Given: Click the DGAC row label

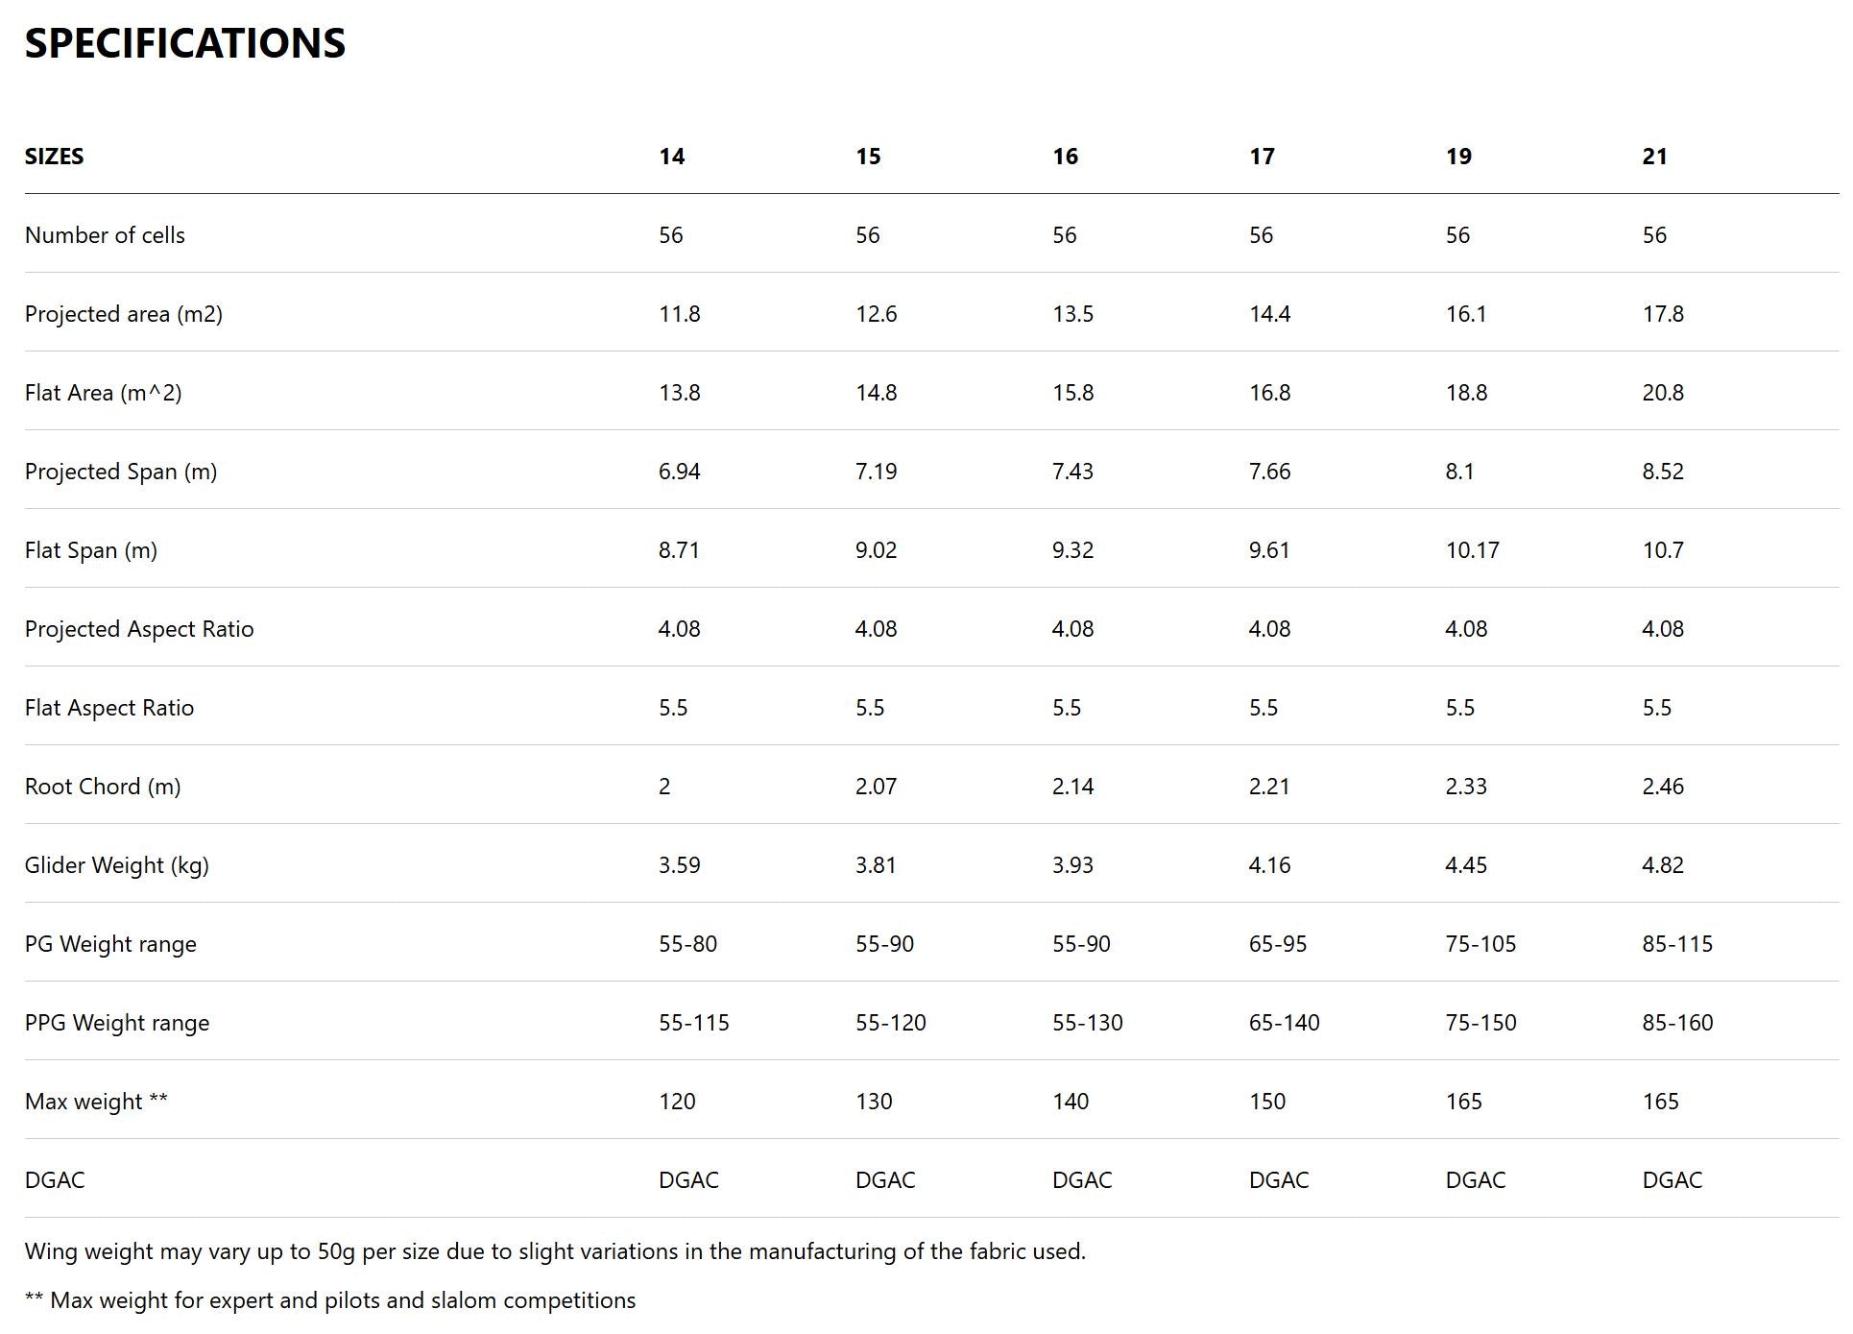Looking at the screenshot, I should pyautogui.click(x=55, y=1180).
